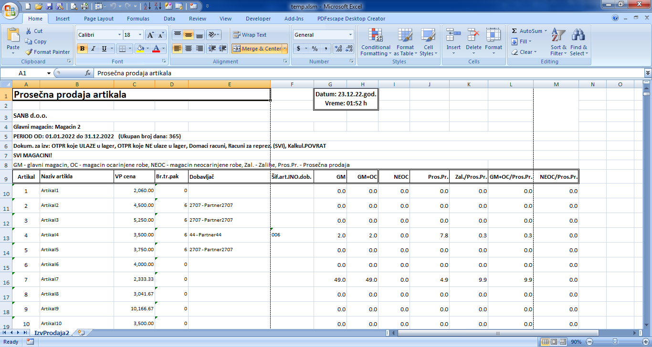Cut the selected cell
The image size is (652, 347).
coord(34,31)
